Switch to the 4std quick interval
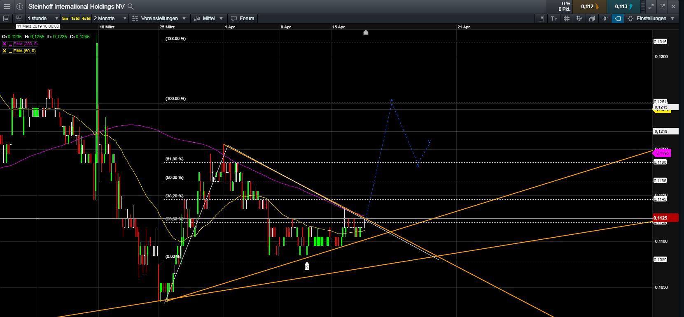Screen dimensions: 684x317 pyautogui.click(x=86, y=19)
